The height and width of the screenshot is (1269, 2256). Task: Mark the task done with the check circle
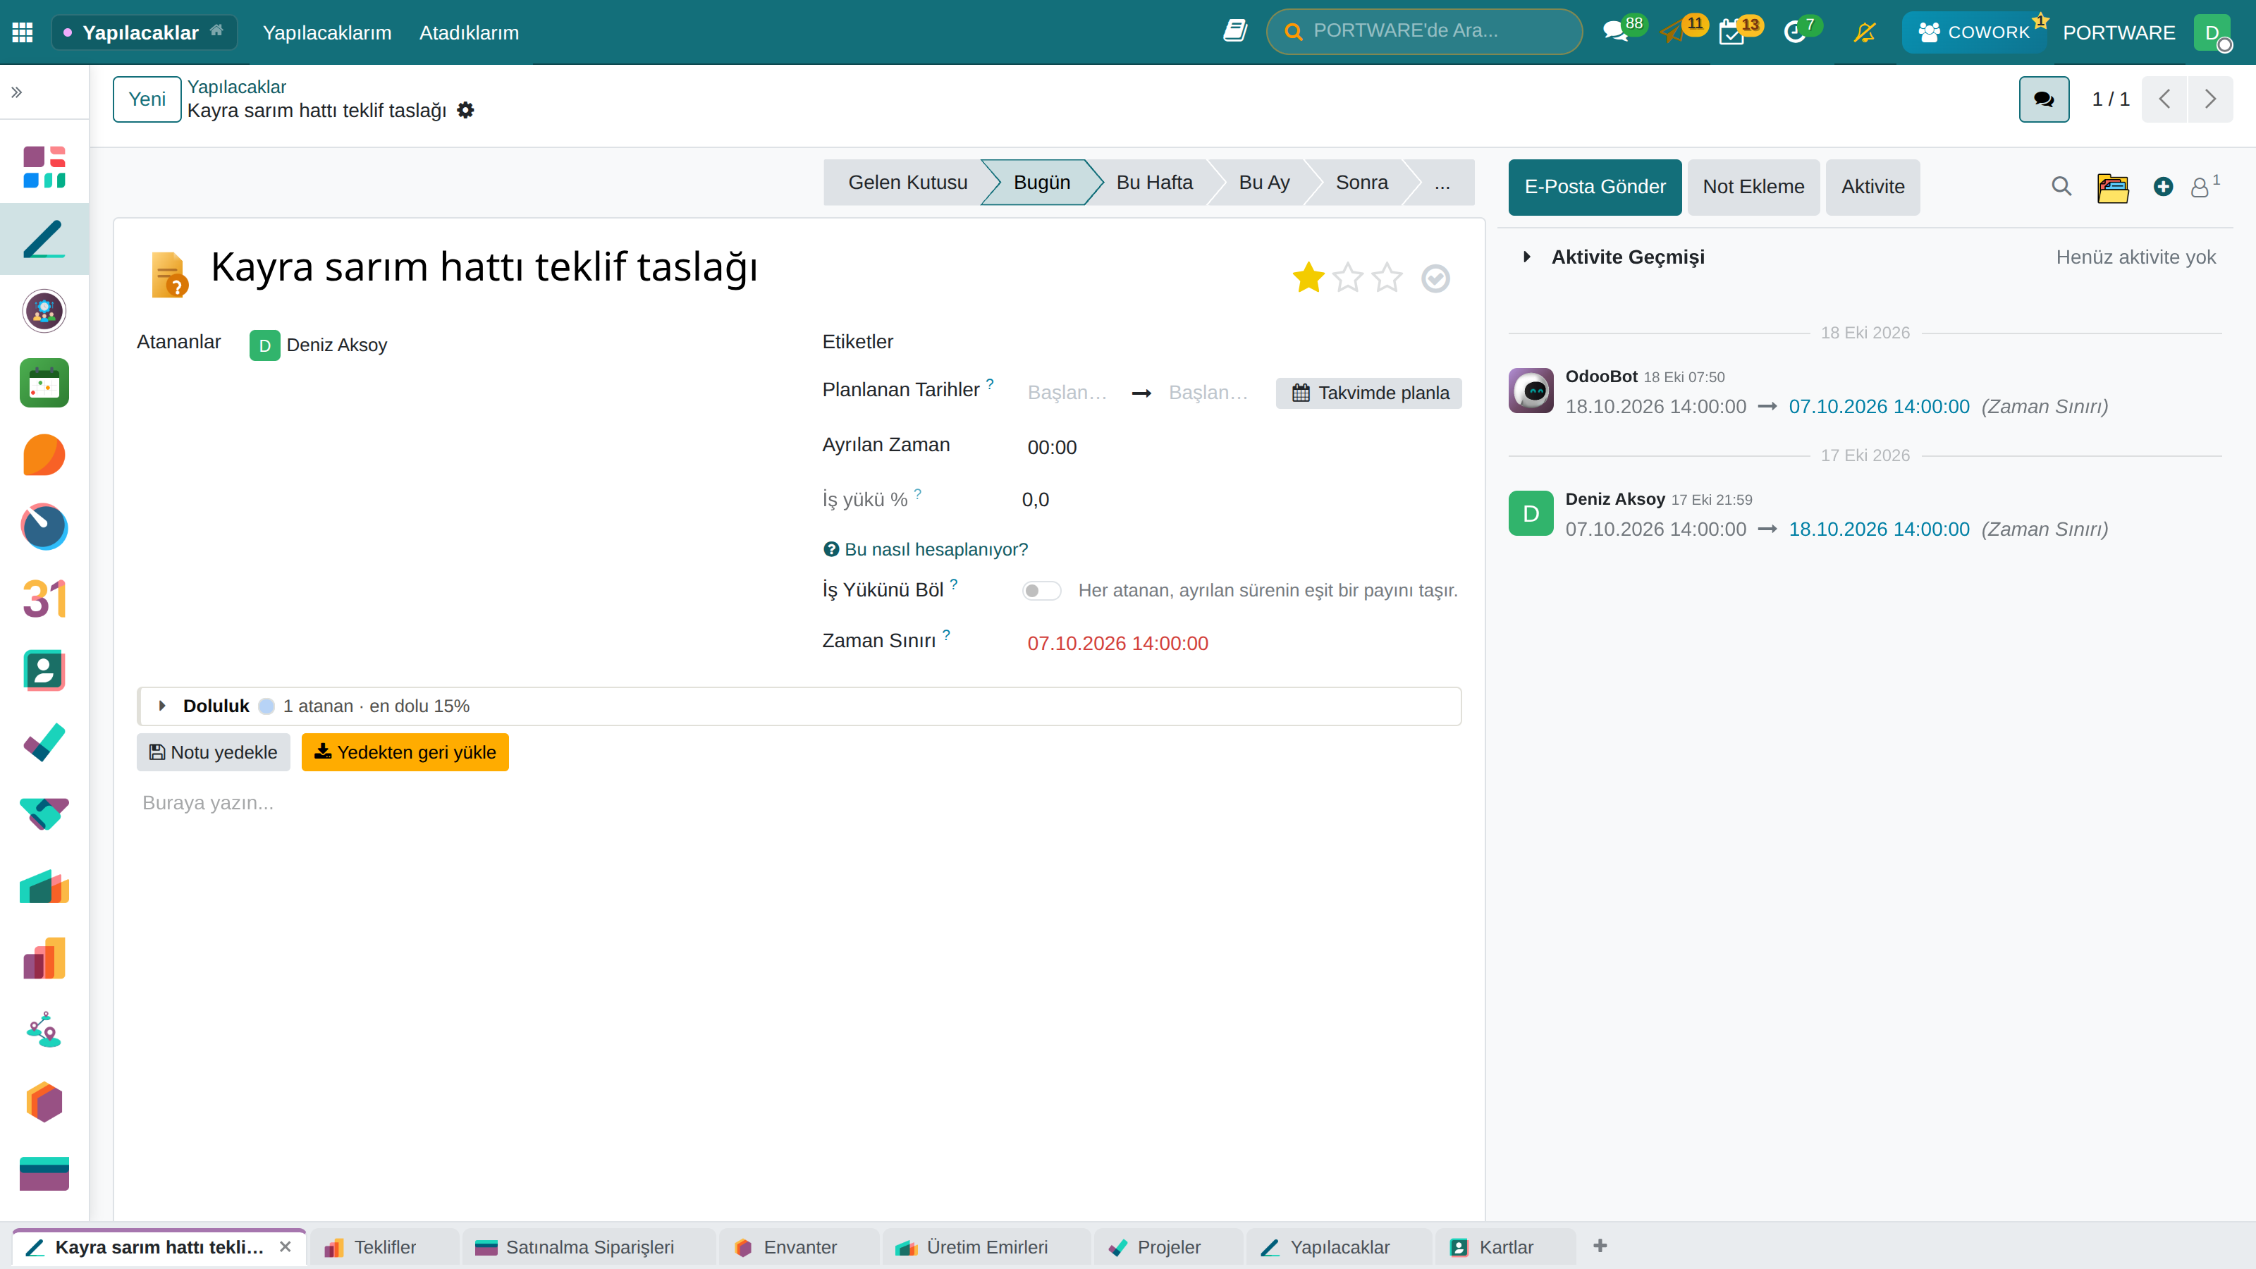(x=1435, y=278)
